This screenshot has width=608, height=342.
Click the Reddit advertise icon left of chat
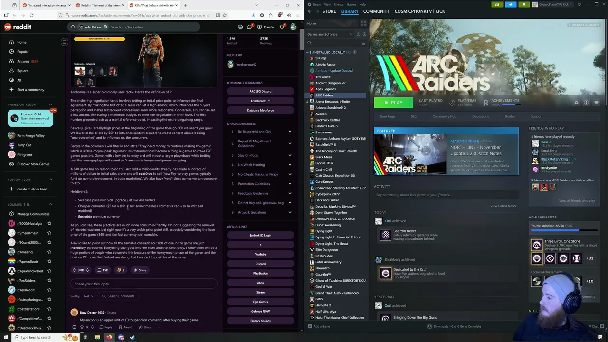240,27
